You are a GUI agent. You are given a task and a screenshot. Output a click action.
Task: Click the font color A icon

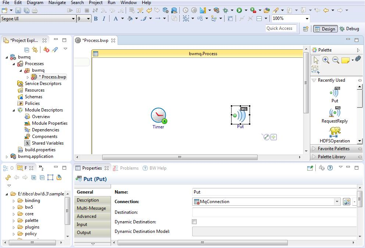115,19
